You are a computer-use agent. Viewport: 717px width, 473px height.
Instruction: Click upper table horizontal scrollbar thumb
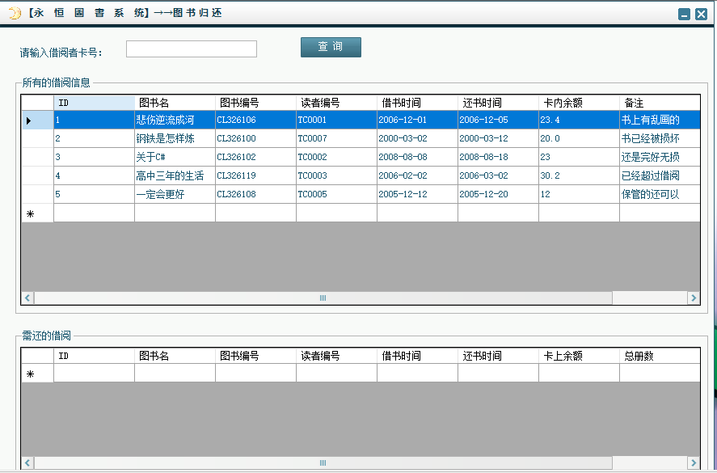click(323, 298)
